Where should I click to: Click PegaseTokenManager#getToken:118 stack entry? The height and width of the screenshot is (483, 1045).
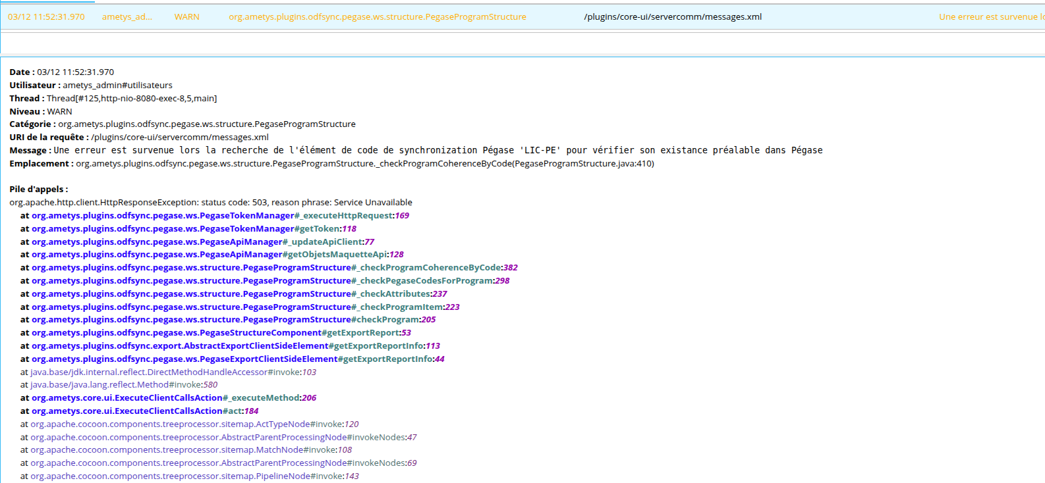point(194,229)
